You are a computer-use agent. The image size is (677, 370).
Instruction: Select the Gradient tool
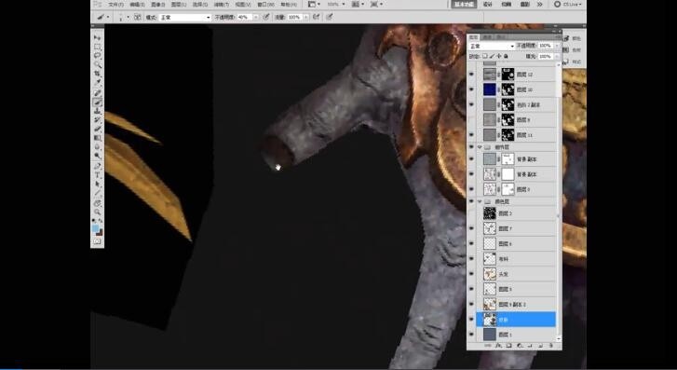pyautogui.click(x=97, y=138)
